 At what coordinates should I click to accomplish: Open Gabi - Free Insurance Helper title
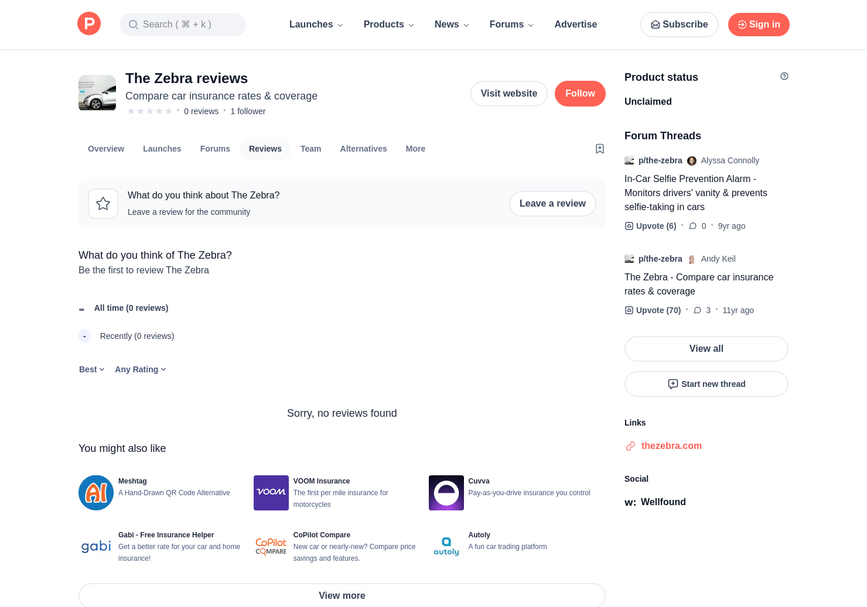pyautogui.click(x=166, y=535)
